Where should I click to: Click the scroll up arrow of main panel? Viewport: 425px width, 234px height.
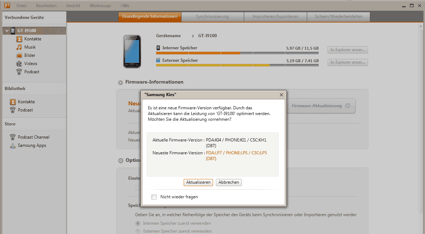coord(421,26)
